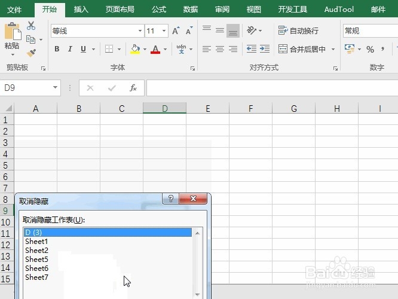Screen dimensions: 398x299
Task: Cancel formula entry X icon
Action: [90, 88]
